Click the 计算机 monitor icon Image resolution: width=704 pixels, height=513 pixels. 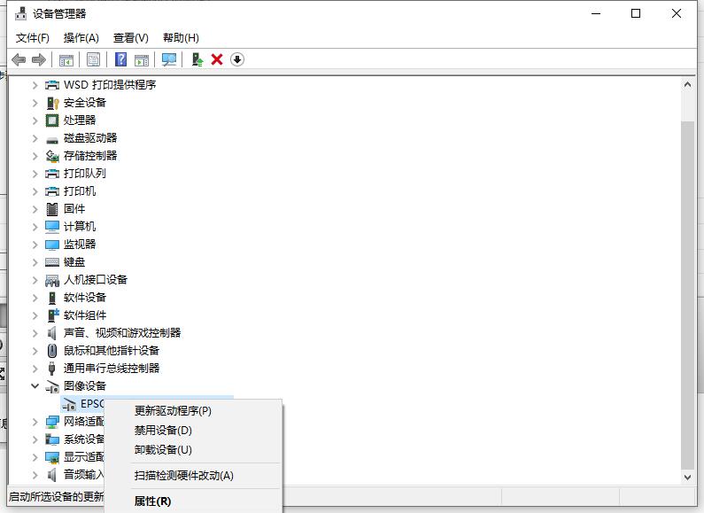[x=52, y=227]
